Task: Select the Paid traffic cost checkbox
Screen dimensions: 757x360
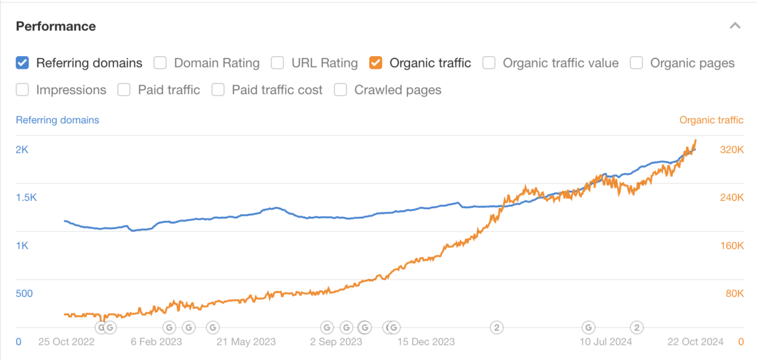Action: 218,90
